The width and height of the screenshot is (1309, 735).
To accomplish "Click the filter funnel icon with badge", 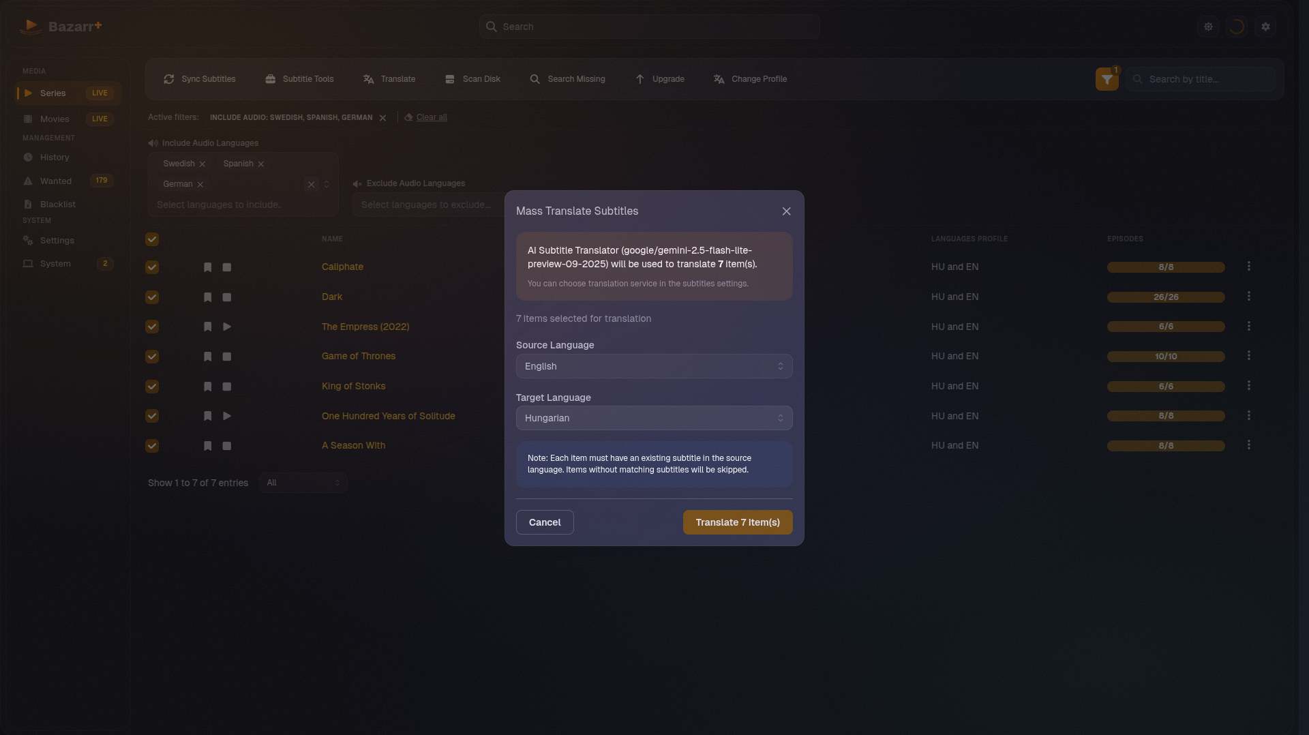I will tap(1106, 79).
